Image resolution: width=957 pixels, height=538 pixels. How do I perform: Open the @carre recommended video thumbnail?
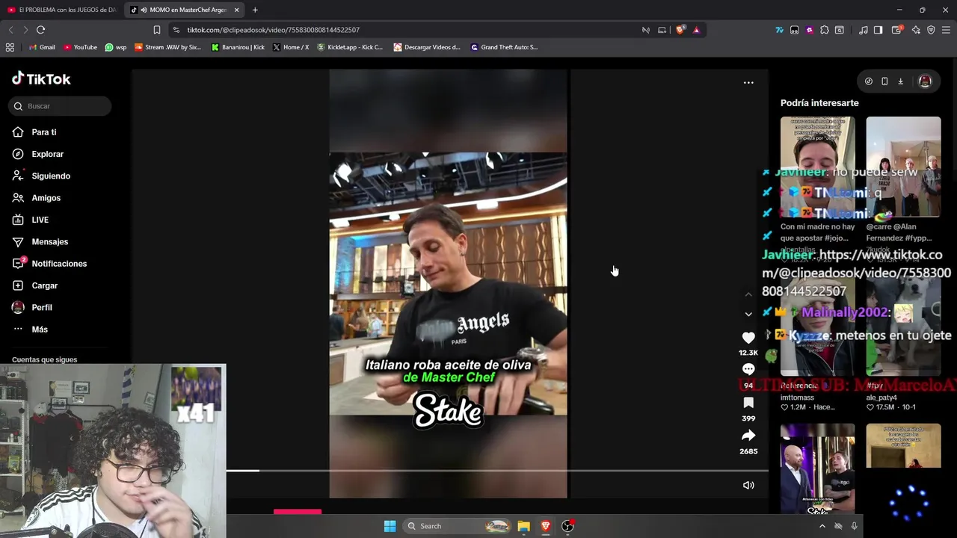click(x=903, y=167)
